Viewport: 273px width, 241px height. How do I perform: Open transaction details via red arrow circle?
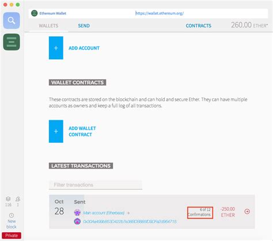click(x=247, y=212)
